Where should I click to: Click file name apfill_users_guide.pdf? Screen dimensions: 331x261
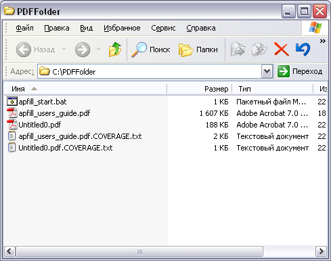[54, 113]
